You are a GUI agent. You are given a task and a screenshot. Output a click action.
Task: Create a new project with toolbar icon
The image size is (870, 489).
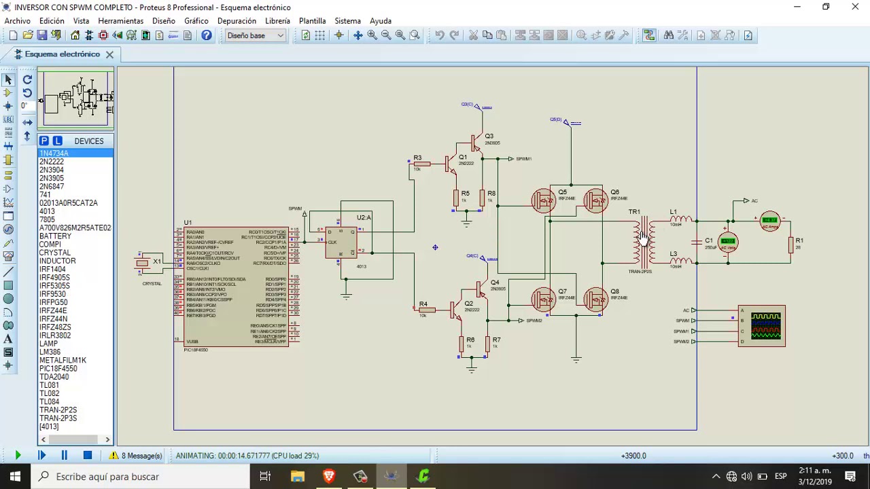click(x=13, y=35)
